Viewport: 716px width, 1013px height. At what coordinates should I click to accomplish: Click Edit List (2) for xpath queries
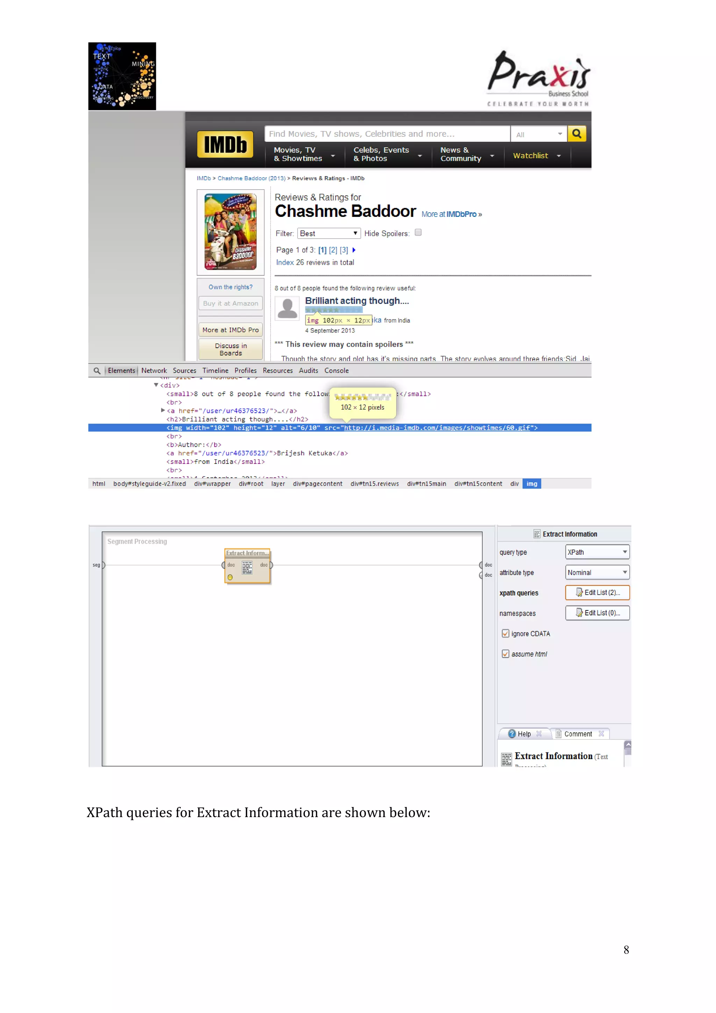[x=597, y=593]
